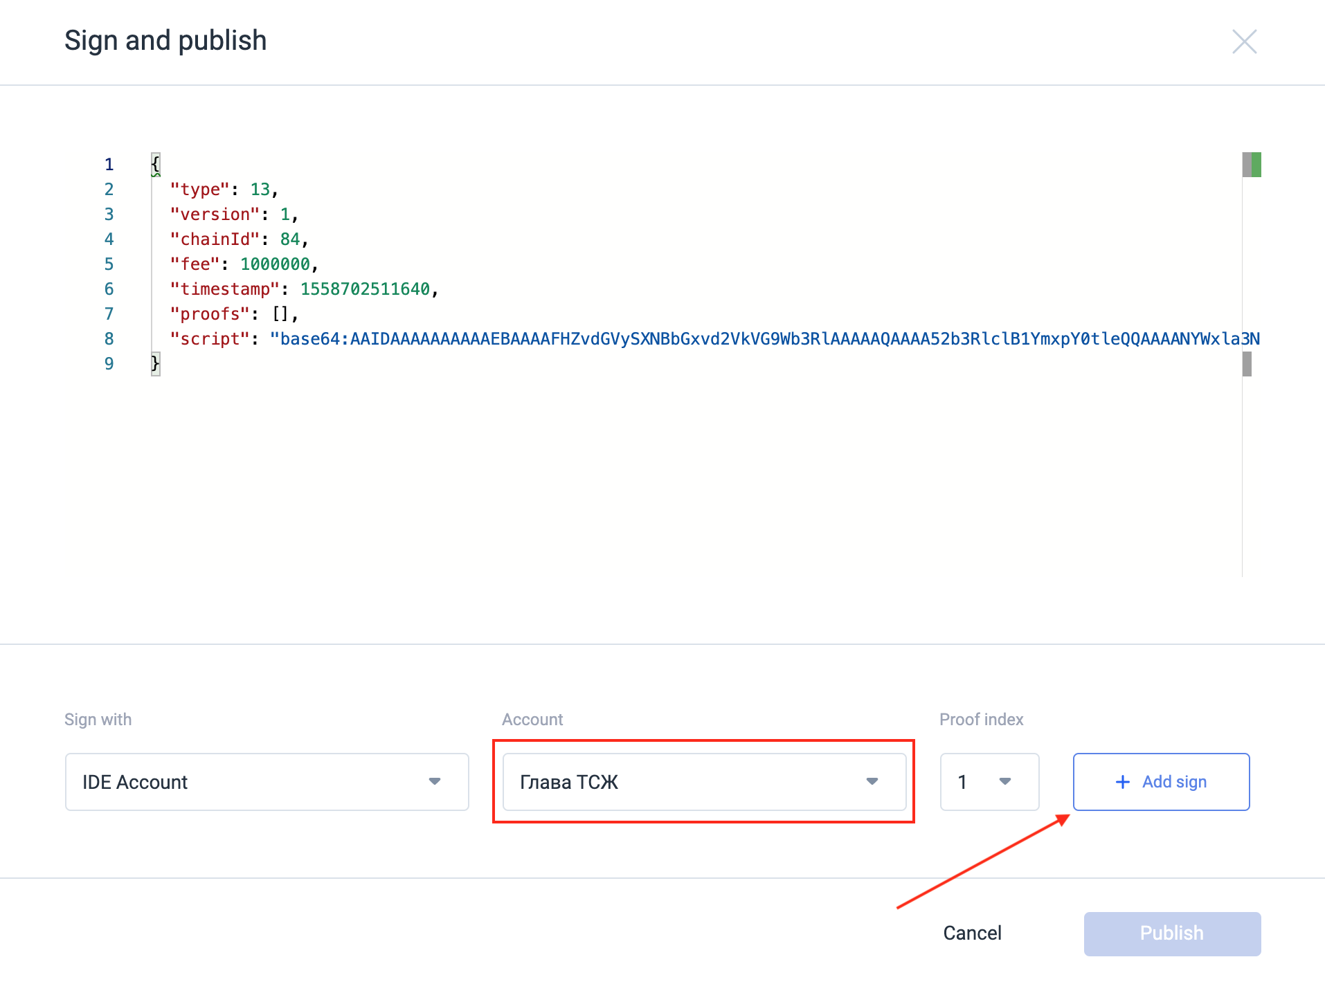Viewport: 1325px width, 984px height.
Task: Click the caret arrow in the Account field
Action: coord(872,781)
